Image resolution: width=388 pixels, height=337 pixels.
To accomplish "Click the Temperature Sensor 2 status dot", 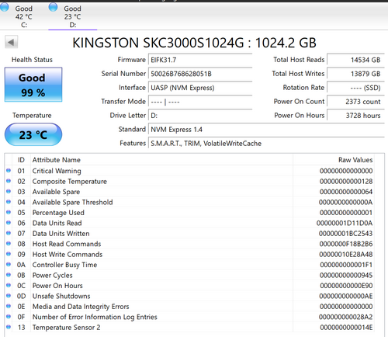I will (x=9, y=327).
